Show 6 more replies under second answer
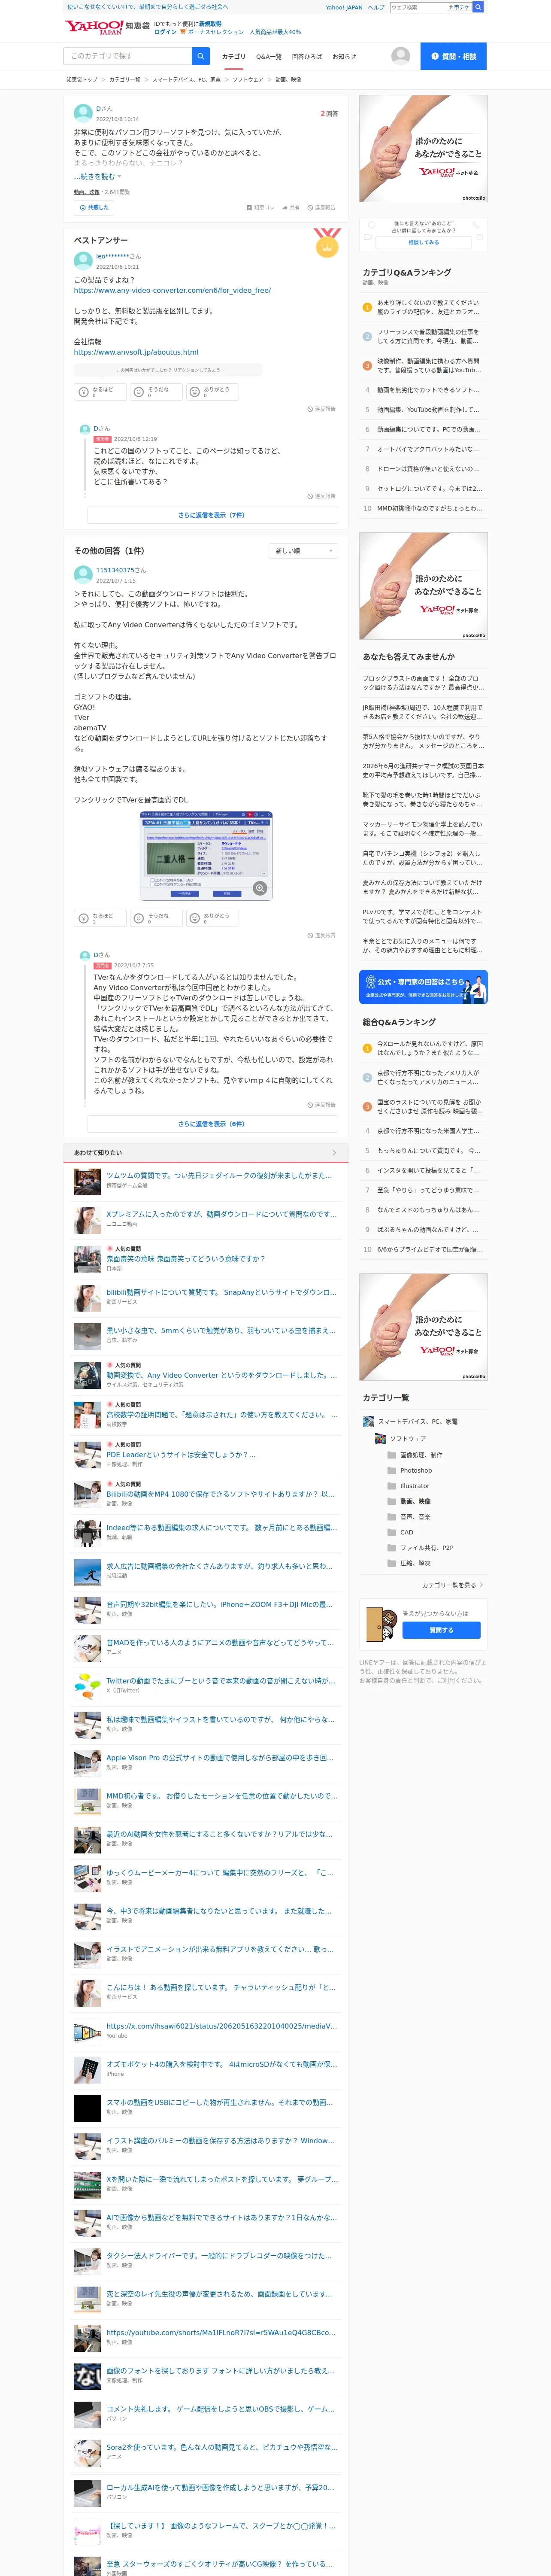551x2576 pixels. (212, 1124)
